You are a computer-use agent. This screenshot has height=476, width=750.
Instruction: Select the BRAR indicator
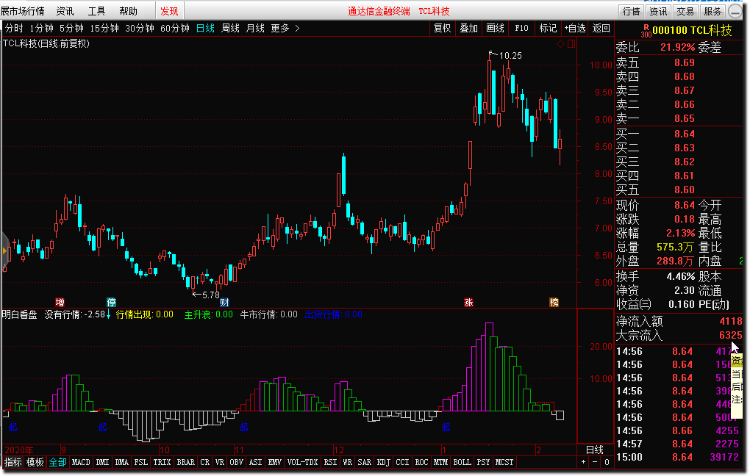click(185, 462)
